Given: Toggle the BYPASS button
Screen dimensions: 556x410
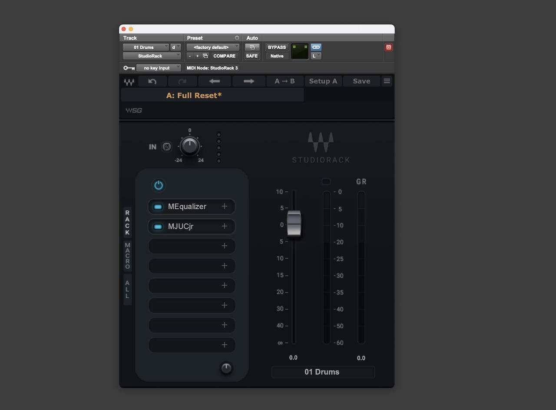Looking at the screenshot, I should coord(277,47).
